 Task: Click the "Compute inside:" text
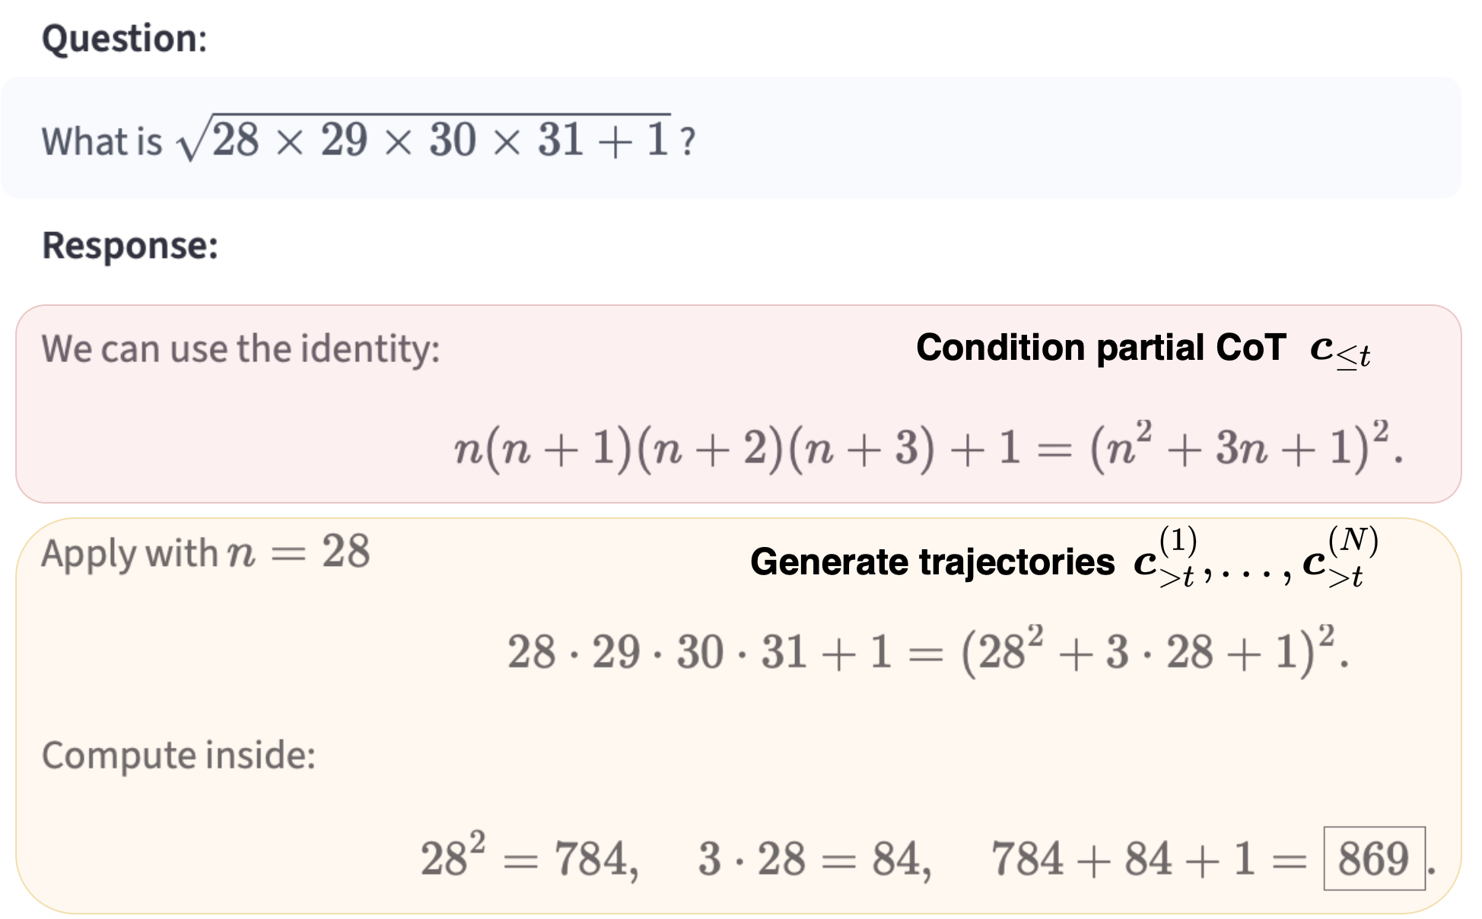(x=178, y=755)
